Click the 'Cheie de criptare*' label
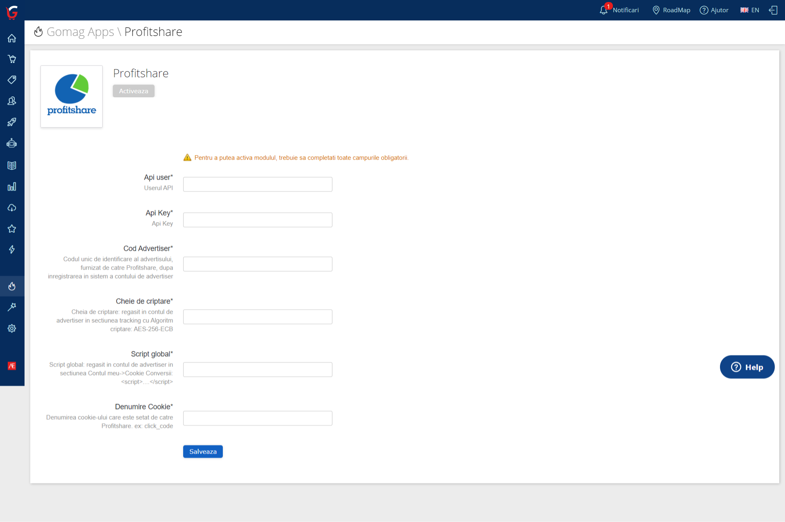 point(144,301)
